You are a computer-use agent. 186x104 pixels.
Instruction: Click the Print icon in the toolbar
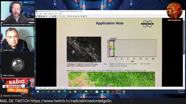point(44,16)
